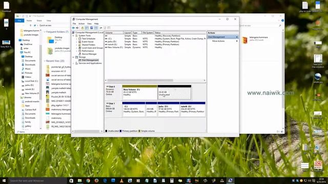Expand the Task Scheduler tree node

[76, 39]
